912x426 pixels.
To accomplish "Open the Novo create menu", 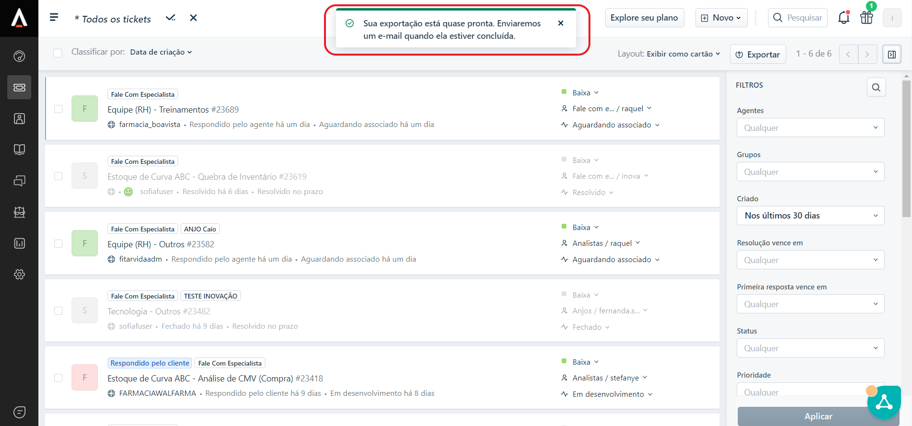I will pyautogui.click(x=721, y=18).
